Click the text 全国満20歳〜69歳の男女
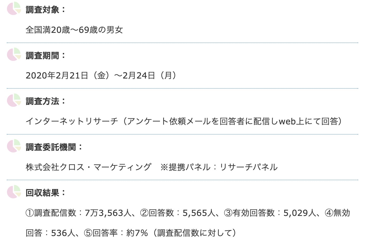 74,30
